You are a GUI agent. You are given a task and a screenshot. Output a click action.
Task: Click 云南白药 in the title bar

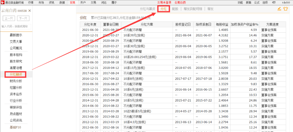coord(180,2)
